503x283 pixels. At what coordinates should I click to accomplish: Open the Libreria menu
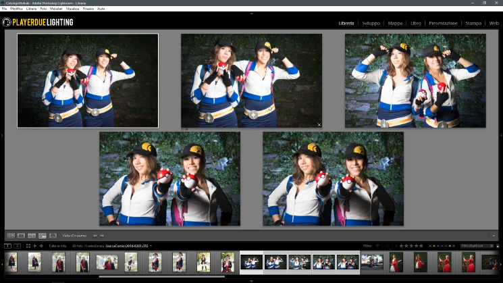[32, 9]
